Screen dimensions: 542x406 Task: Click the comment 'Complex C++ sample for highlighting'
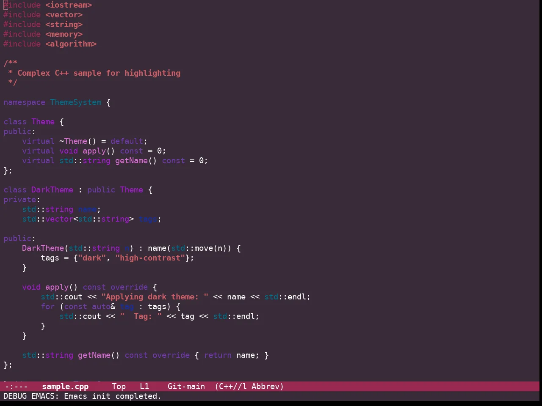pos(99,73)
